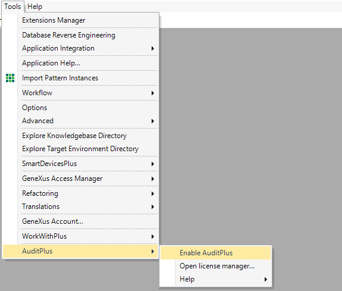
Task: Select Database Reverse Engineering
Action: click(x=80, y=35)
